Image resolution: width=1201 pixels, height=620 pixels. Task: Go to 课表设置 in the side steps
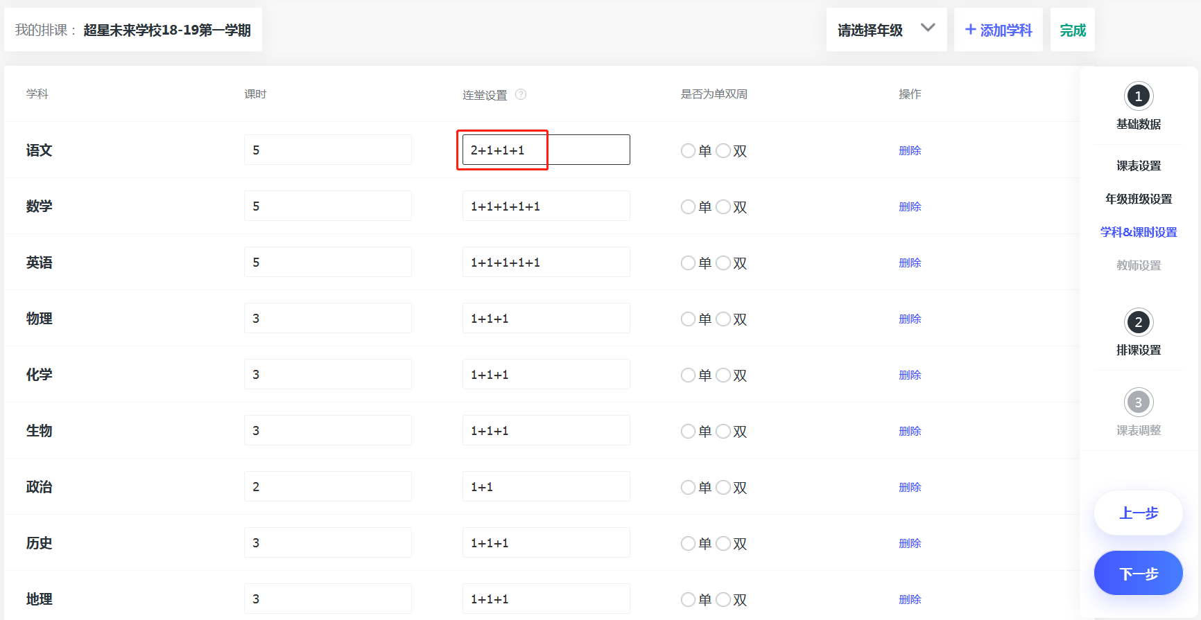pyautogui.click(x=1138, y=166)
